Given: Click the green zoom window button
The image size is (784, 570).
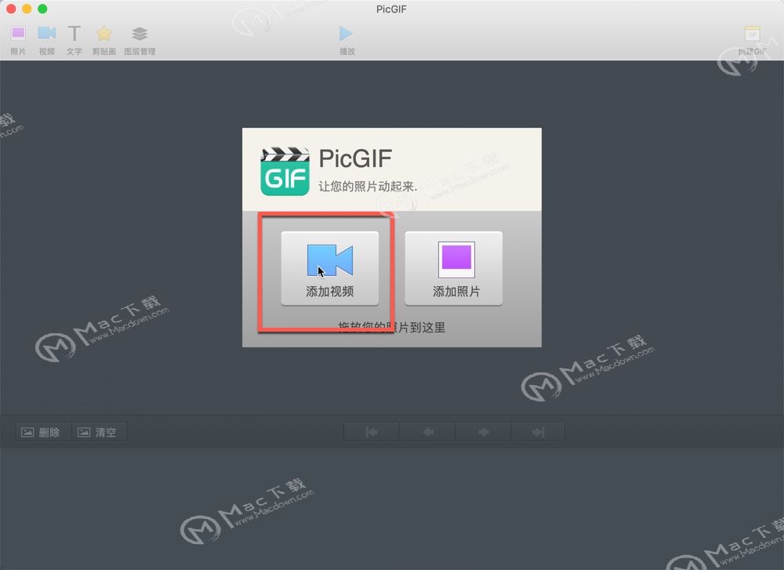Looking at the screenshot, I should pos(42,9).
